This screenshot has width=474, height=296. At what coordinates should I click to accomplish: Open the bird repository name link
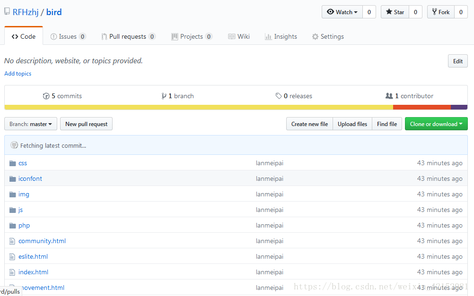(54, 12)
